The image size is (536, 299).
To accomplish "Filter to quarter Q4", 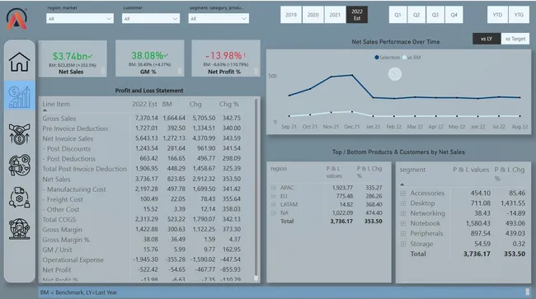I will pos(454,15).
